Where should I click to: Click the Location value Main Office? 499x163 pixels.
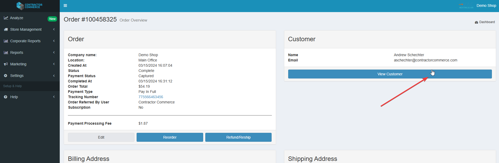pos(148,60)
